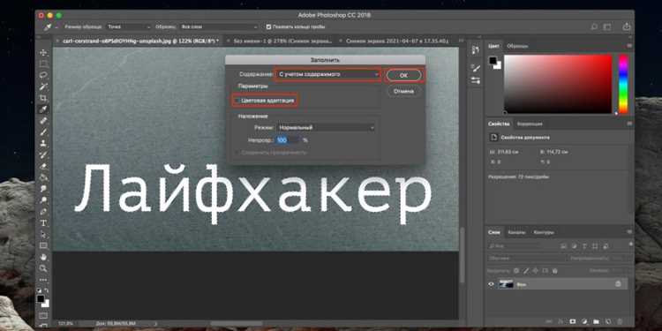Select the Rectangular Marquee tool
662x331 pixels.
click(43, 64)
